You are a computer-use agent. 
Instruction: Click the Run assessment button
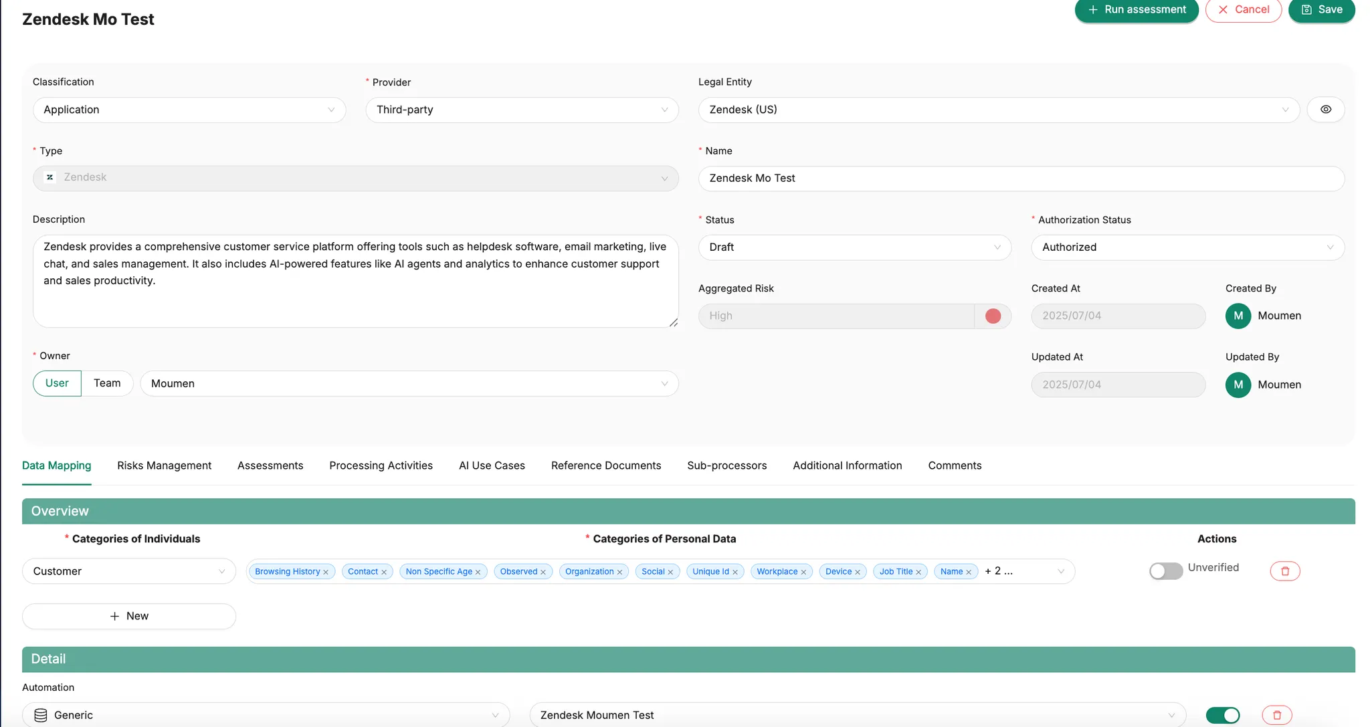pos(1137,10)
